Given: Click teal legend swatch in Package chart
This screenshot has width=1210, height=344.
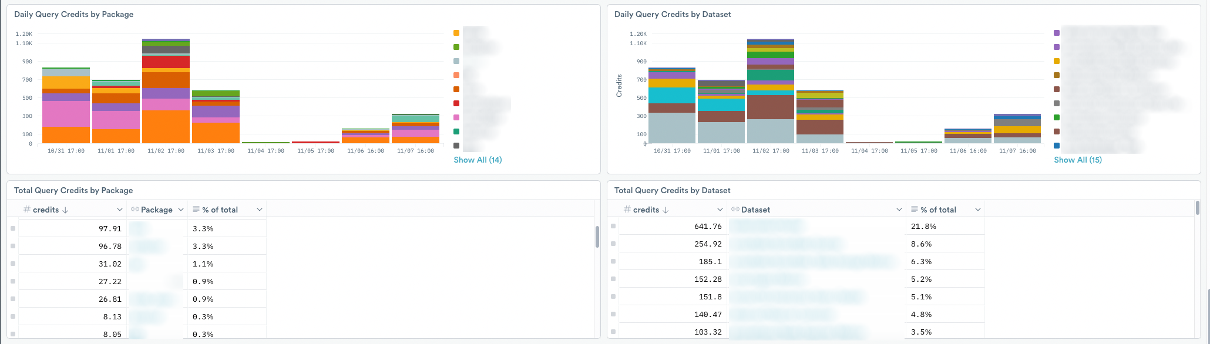Looking at the screenshot, I should coord(456,131).
